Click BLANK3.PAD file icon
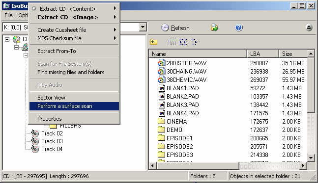318x183 pixels. coord(162,105)
